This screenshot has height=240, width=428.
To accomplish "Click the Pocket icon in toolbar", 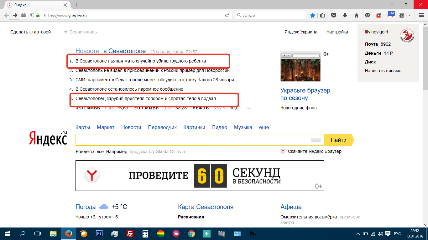I will 334,15.
